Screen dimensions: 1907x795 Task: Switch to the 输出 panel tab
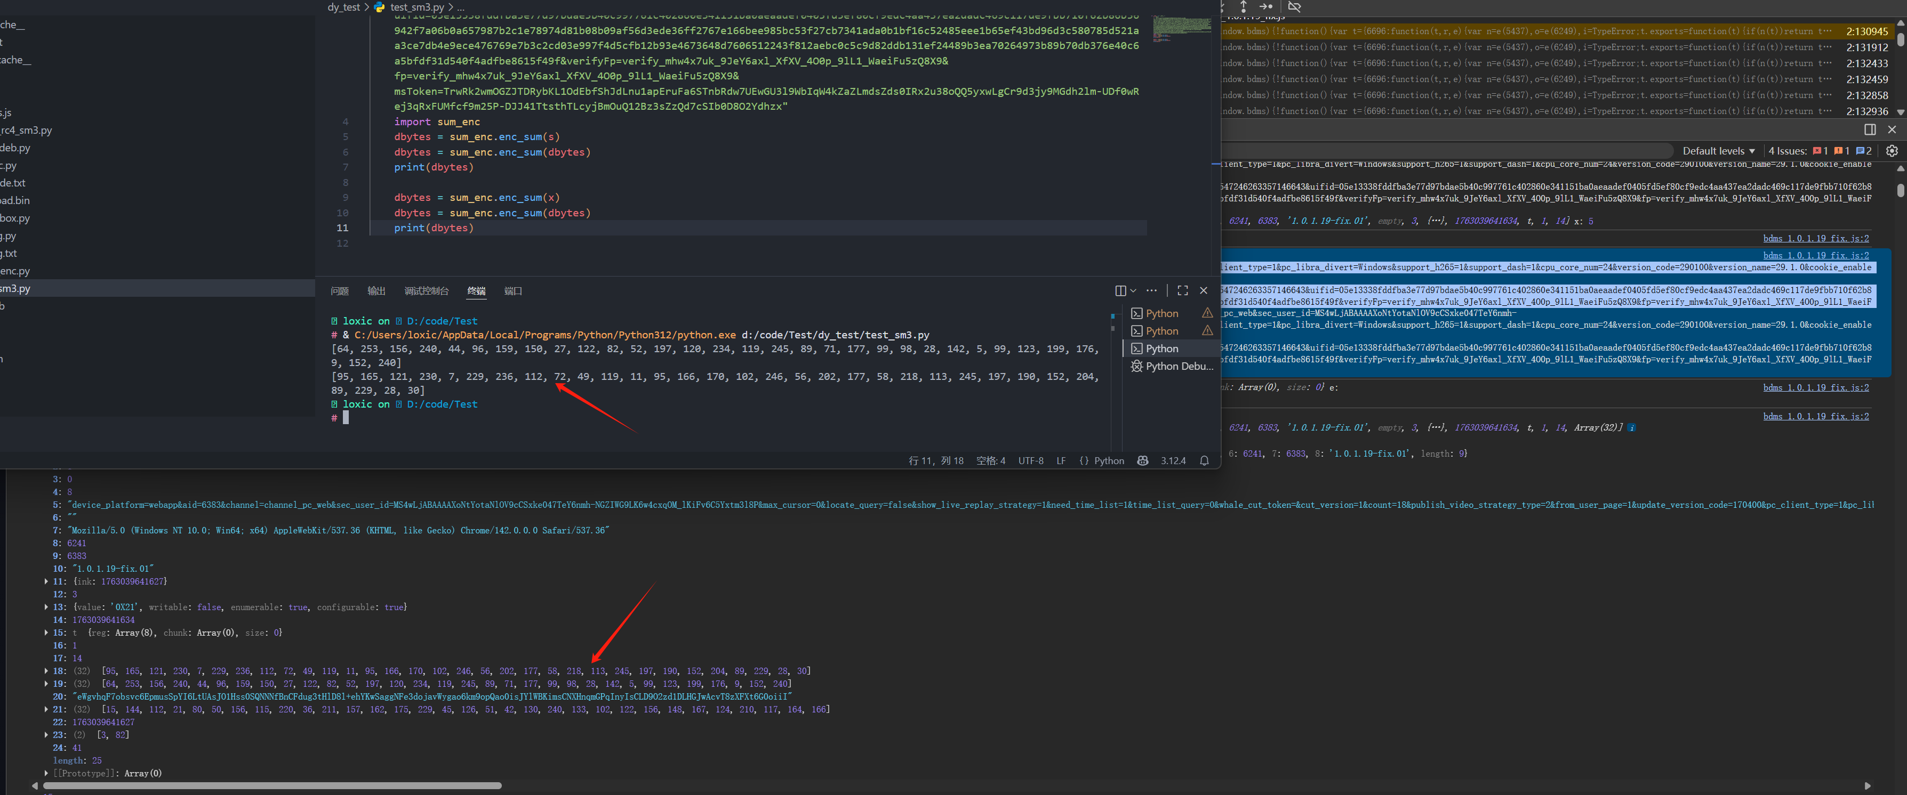[x=376, y=291]
